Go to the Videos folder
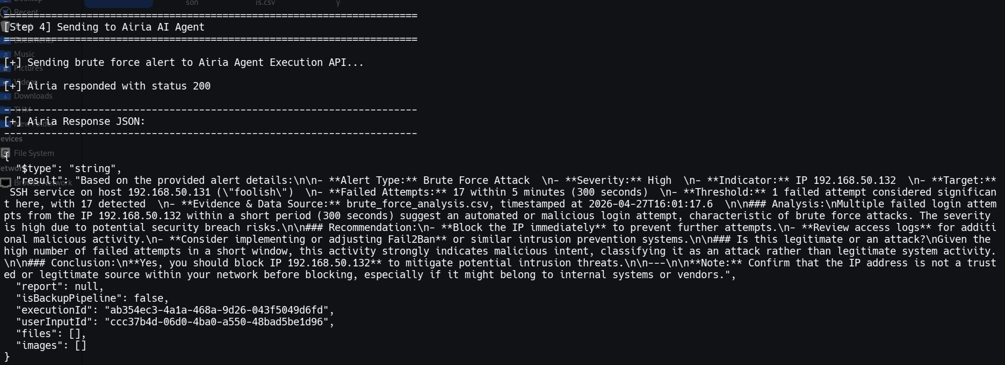The height and width of the screenshot is (365, 1005). coord(25,82)
